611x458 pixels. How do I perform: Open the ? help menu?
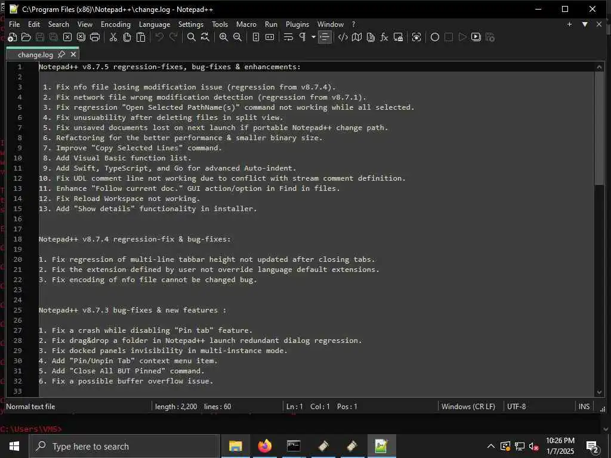[x=353, y=24]
